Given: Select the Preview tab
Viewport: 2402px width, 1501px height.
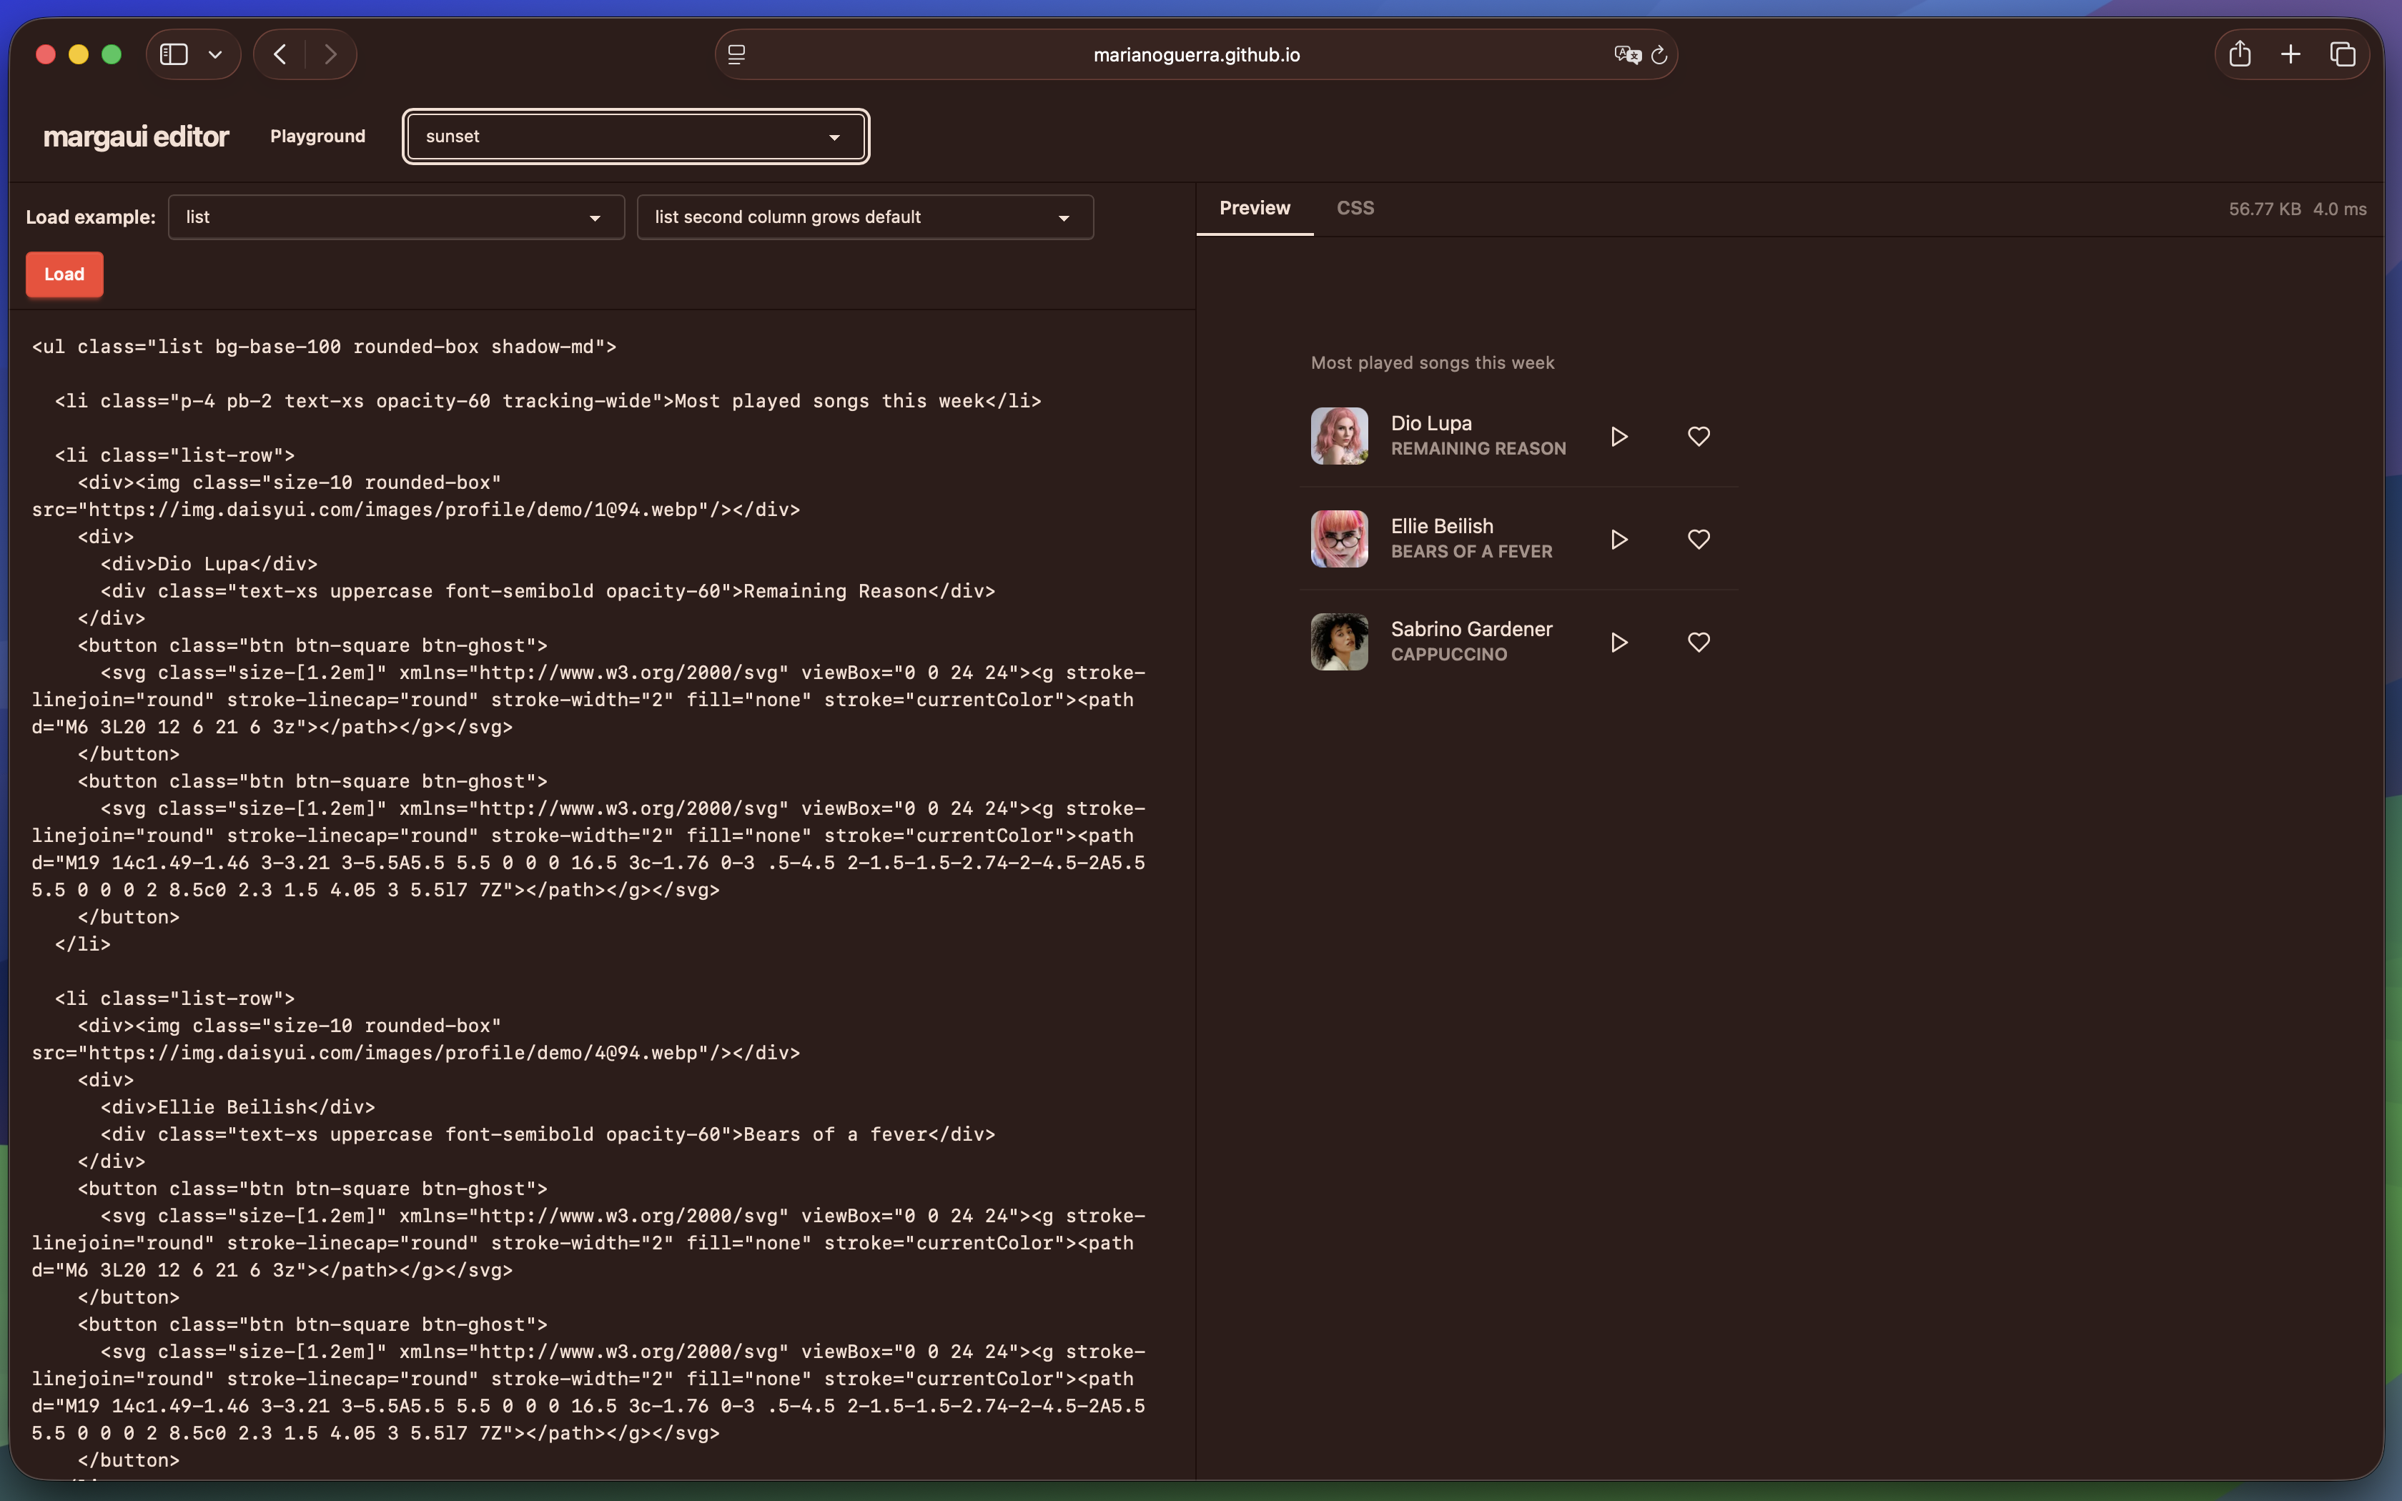Looking at the screenshot, I should (x=1254, y=209).
